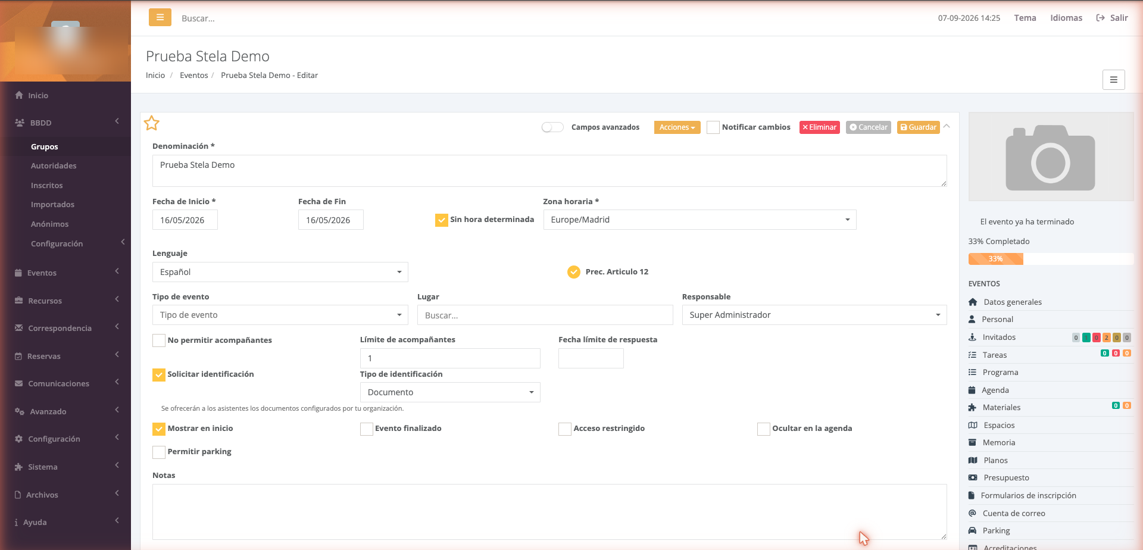The image size is (1143, 550).
Task: Click the grey Cancelar button
Action: pyautogui.click(x=868, y=127)
